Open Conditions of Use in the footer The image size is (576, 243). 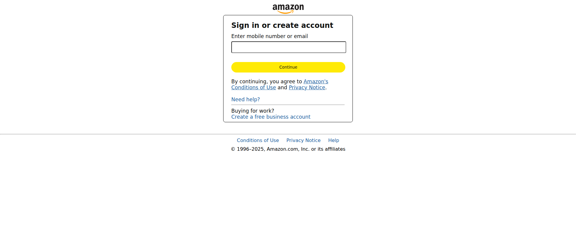[x=258, y=140]
